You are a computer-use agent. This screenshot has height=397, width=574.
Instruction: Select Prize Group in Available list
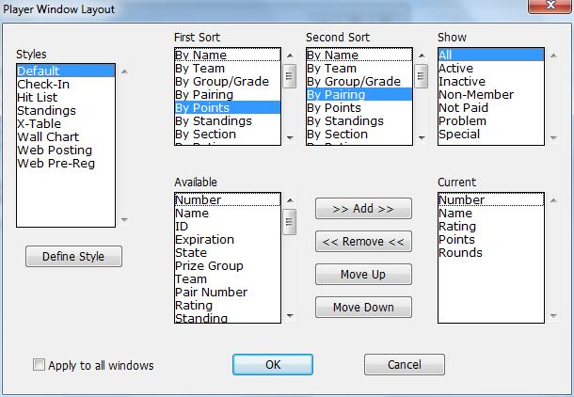click(209, 266)
